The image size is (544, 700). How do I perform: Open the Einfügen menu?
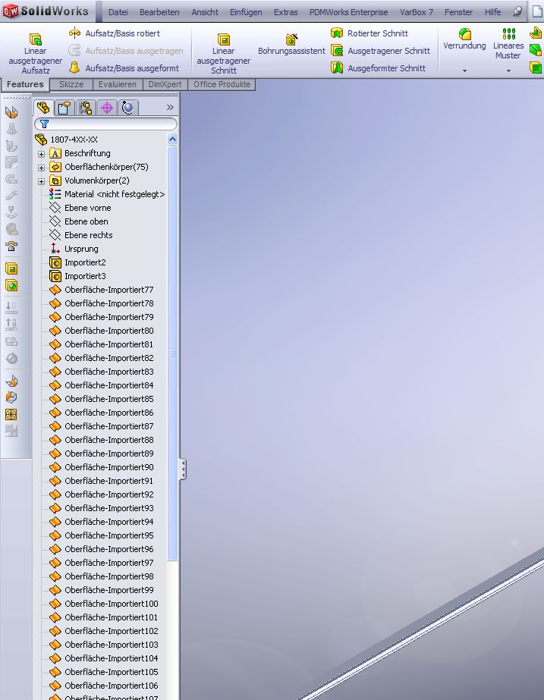coord(246,12)
